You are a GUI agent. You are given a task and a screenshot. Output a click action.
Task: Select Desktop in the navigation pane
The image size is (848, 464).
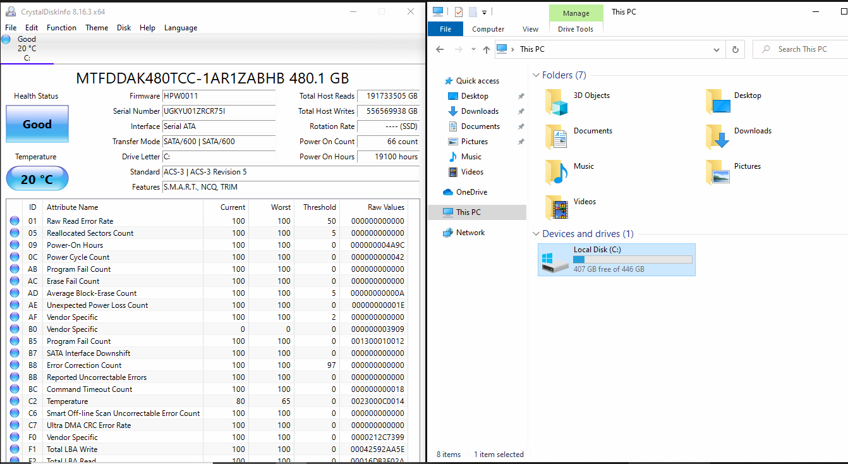pos(475,96)
